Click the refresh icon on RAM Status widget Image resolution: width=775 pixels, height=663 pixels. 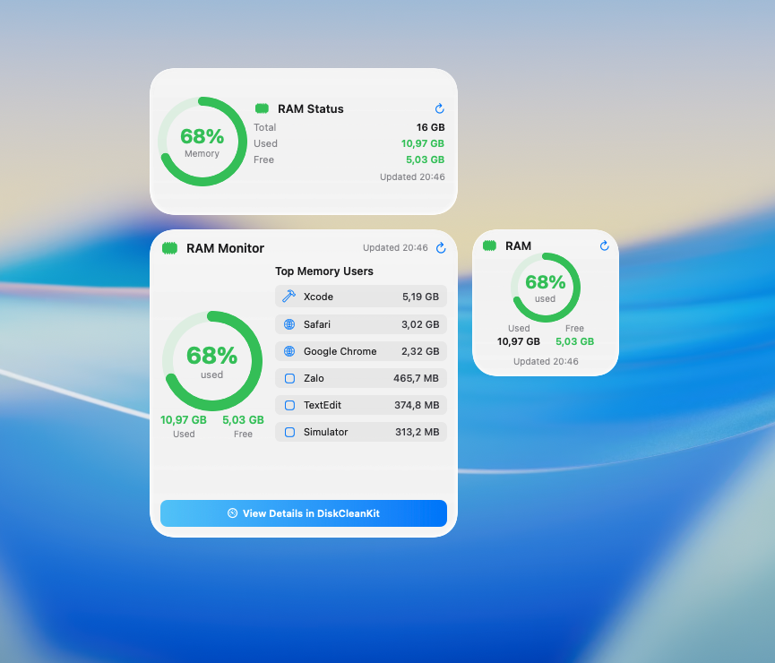pos(439,108)
